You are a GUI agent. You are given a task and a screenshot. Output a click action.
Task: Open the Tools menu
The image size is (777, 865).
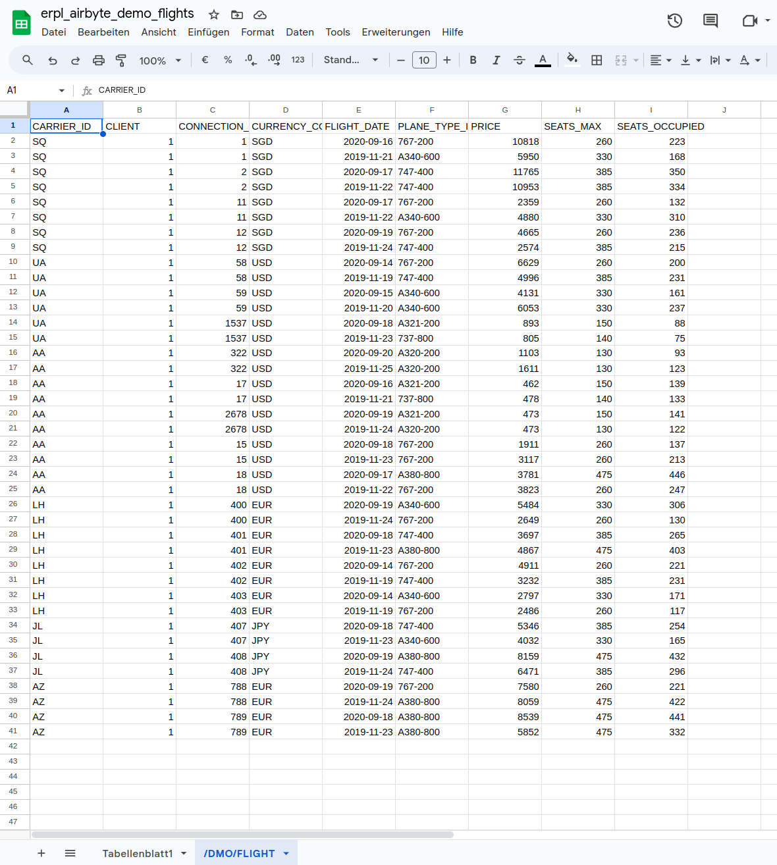(338, 32)
